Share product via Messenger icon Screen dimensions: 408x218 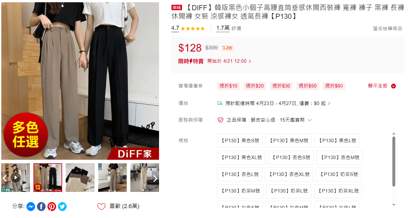click(x=31, y=207)
